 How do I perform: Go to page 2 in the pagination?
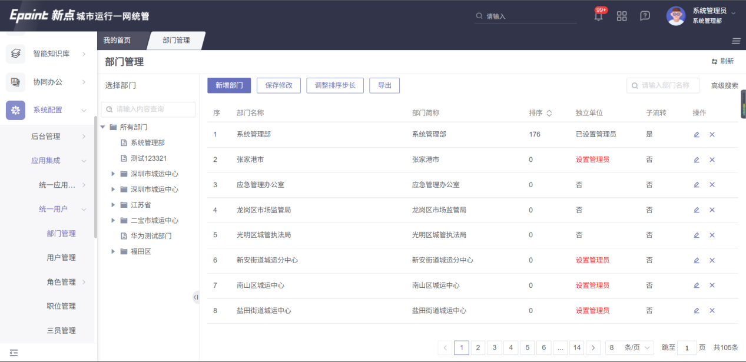(478, 348)
